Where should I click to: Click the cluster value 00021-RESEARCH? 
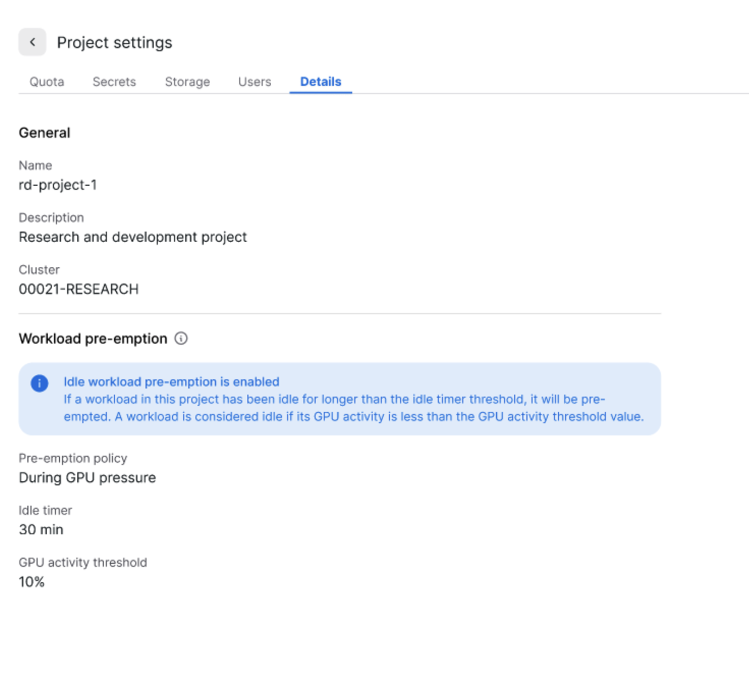(x=79, y=289)
